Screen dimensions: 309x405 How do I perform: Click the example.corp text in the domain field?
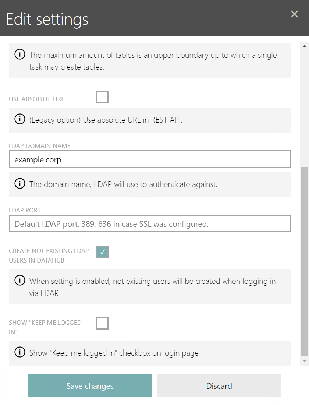37,159
